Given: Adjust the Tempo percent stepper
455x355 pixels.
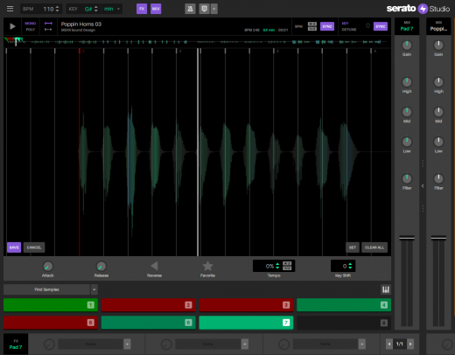Looking at the screenshot, I should 277,266.
